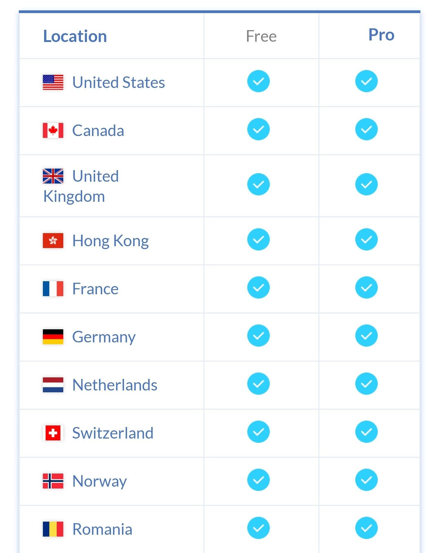Click the United States flag icon
Screen dimensions: 438x553
(x=53, y=82)
